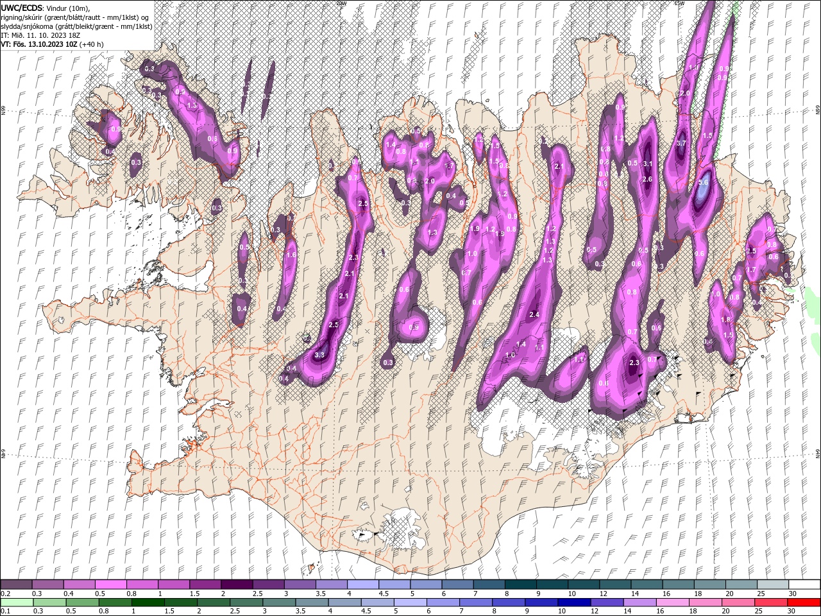Select the bright pink top-row swatch labeled 0.5
821x616 pixels.
(x=110, y=585)
